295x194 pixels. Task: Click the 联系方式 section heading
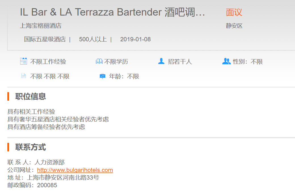pos(30,147)
